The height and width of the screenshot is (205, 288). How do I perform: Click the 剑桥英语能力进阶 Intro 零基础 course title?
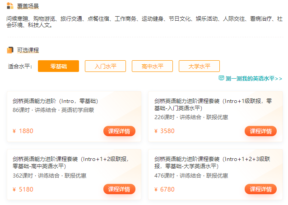pyautogui.click(x=55, y=101)
